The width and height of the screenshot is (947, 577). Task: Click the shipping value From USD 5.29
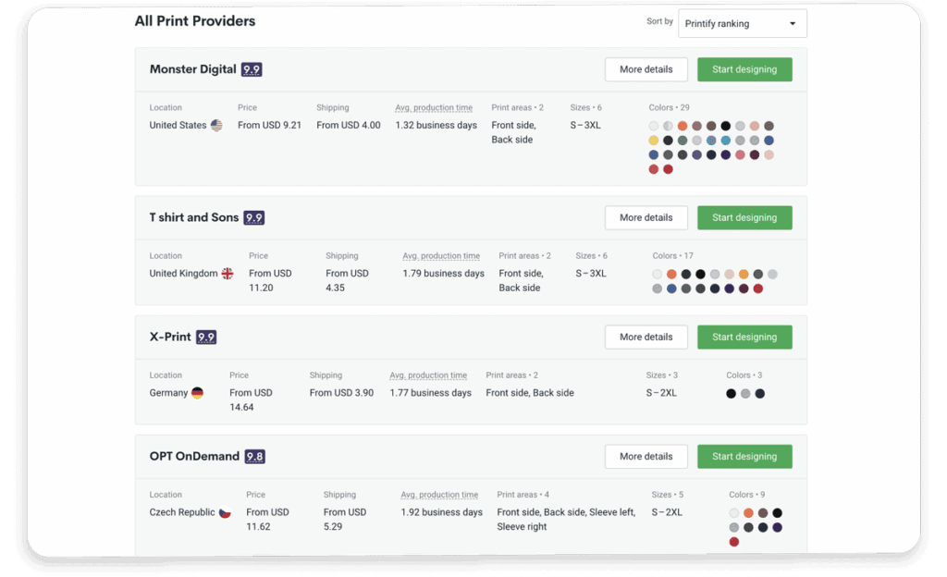345,520
